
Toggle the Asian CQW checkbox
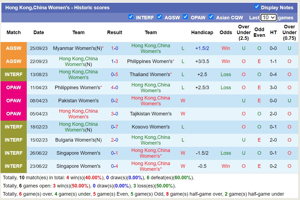tap(211, 17)
